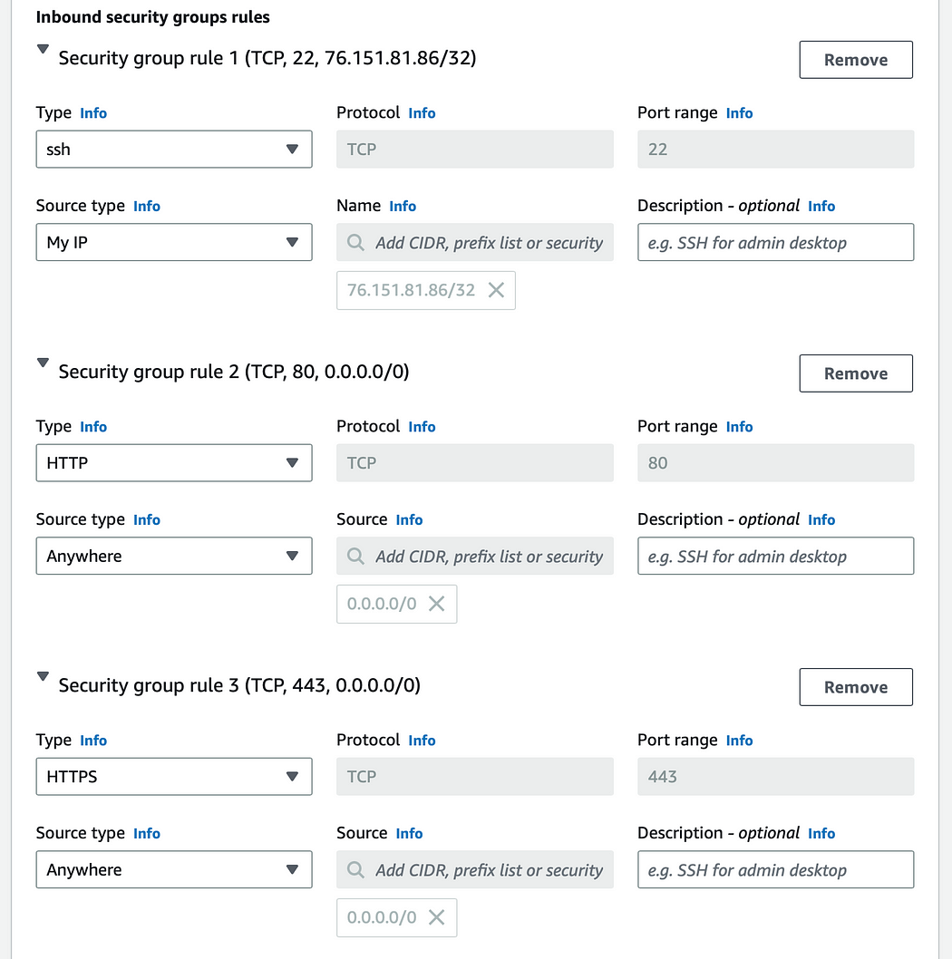Remove 0.0.0.0/0 chip in rule 2
This screenshot has width=952, height=959.
436,604
